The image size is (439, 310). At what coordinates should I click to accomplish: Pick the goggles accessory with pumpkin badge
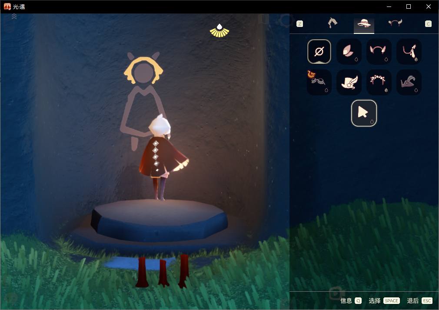pyautogui.click(x=319, y=82)
